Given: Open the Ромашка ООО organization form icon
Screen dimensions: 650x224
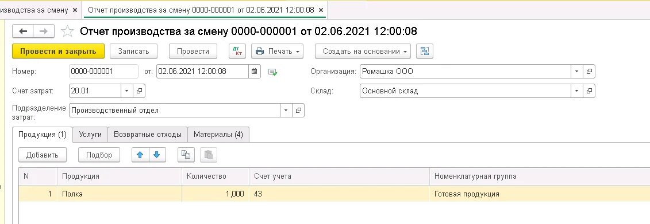Looking at the screenshot, I should point(589,72).
